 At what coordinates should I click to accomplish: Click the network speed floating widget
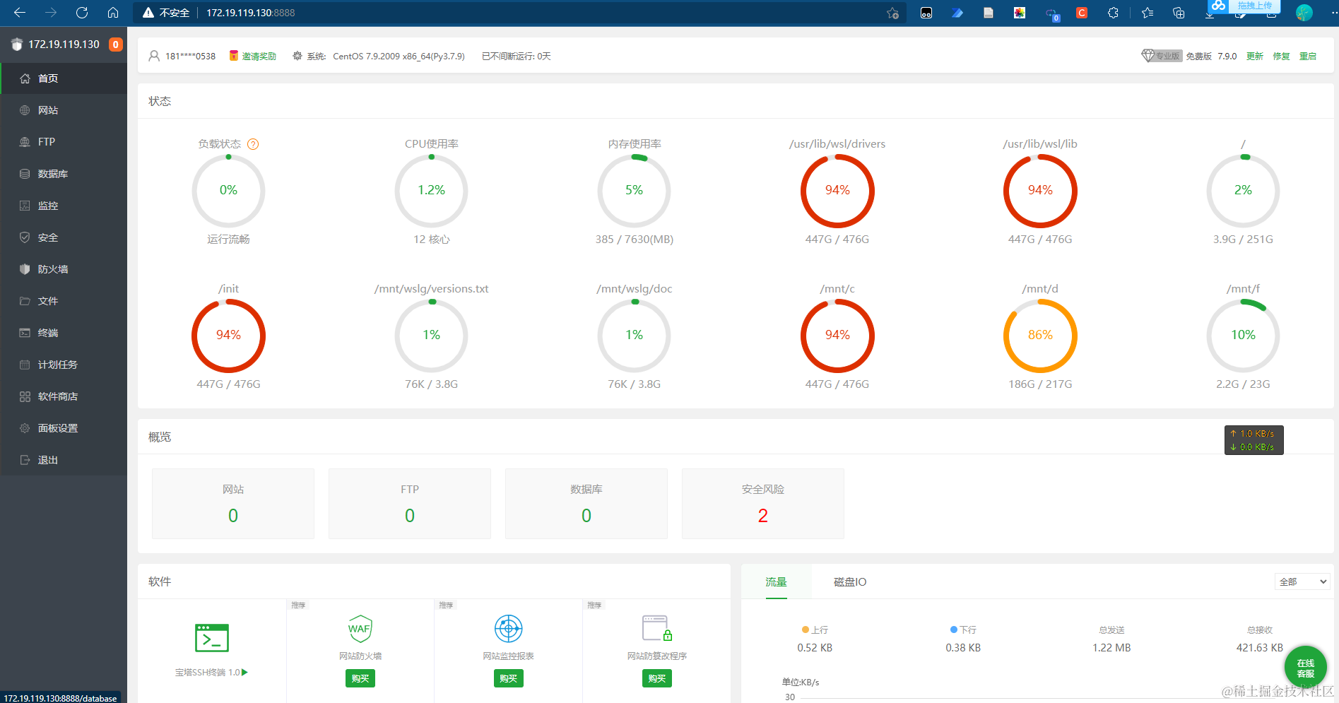coord(1254,440)
